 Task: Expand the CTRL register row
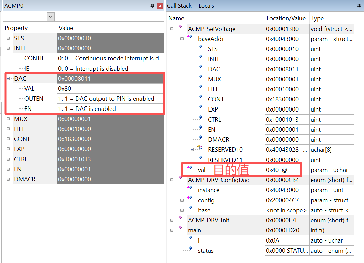click(x=8, y=159)
